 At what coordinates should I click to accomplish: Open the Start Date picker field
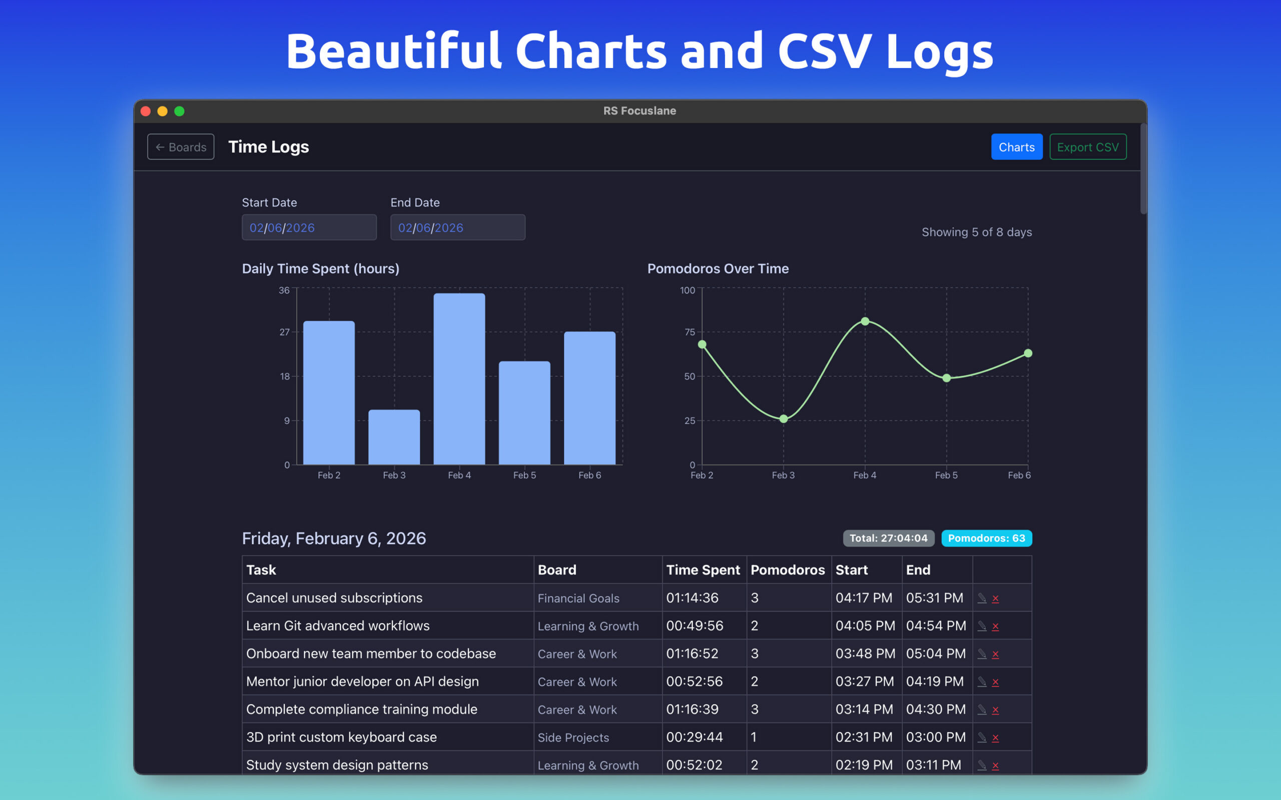point(309,227)
